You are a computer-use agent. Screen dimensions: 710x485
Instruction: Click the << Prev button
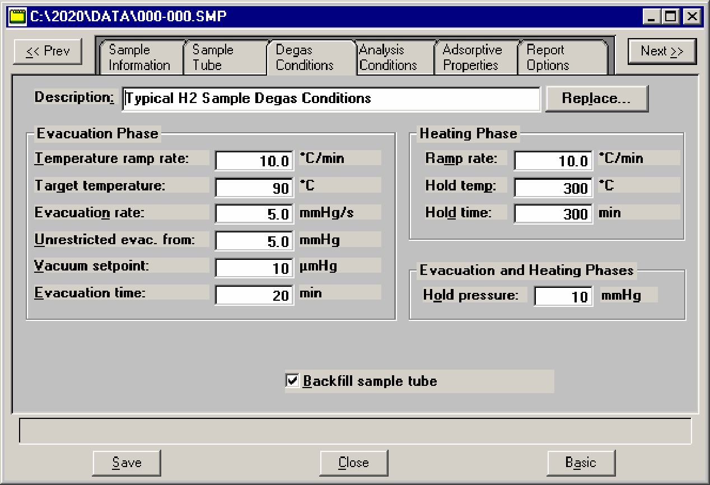click(x=48, y=52)
